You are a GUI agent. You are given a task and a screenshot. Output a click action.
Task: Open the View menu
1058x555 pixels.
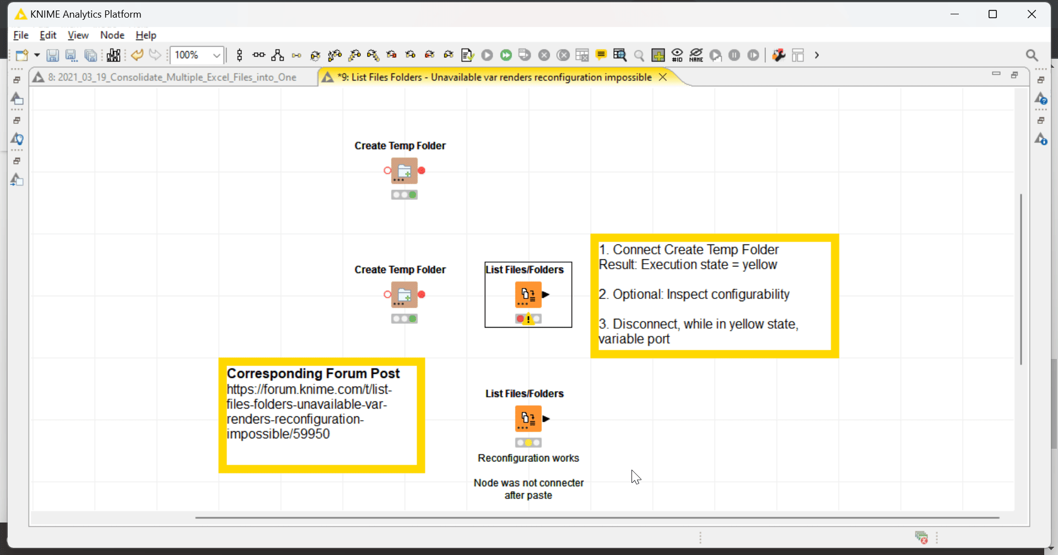point(78,35)
